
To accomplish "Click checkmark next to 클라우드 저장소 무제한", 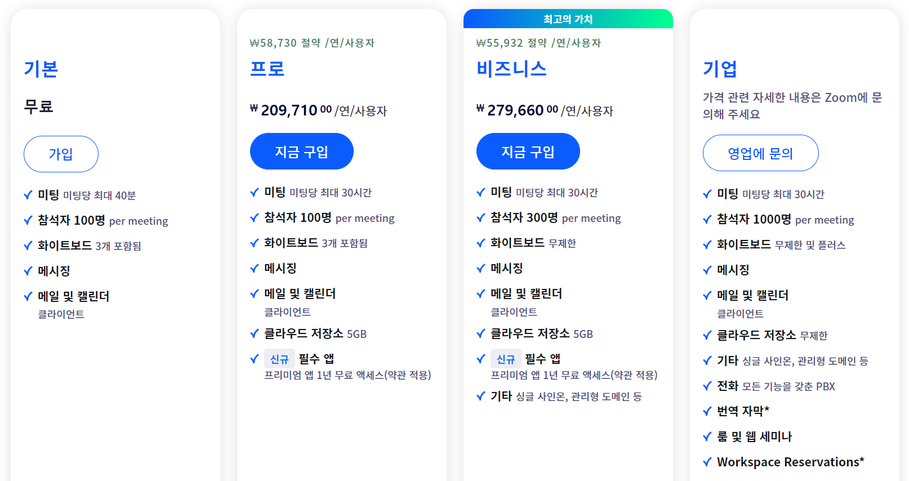I will tap(707, 335).
